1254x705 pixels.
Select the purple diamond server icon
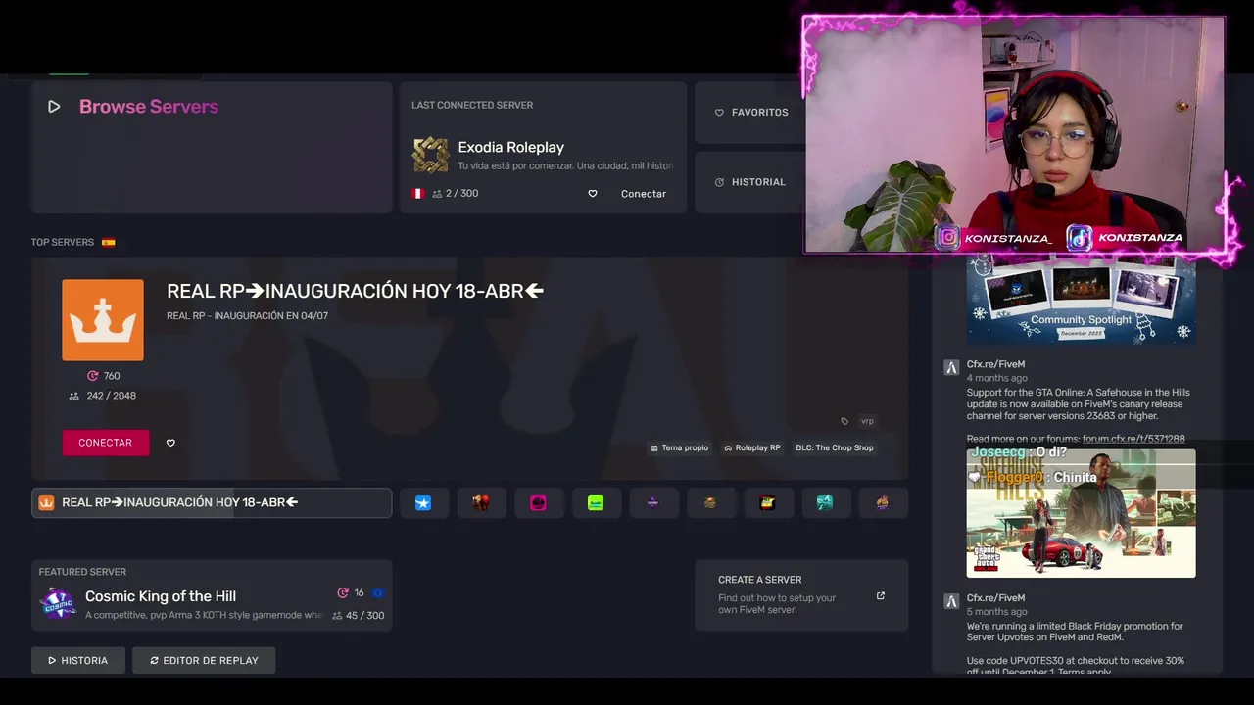pos(653,502)
